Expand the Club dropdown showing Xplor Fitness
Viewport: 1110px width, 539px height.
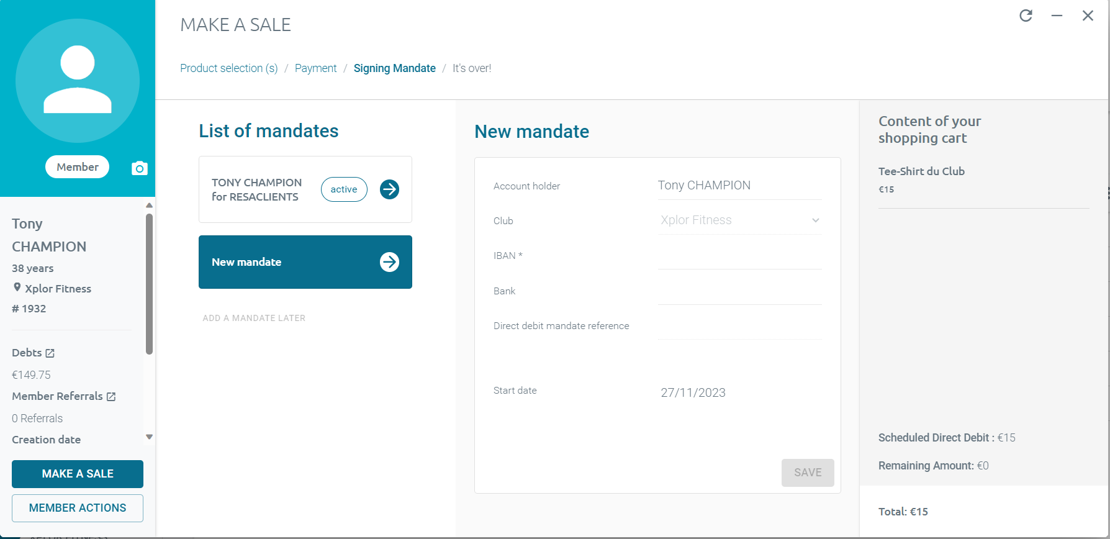click(x=739, y=220)
